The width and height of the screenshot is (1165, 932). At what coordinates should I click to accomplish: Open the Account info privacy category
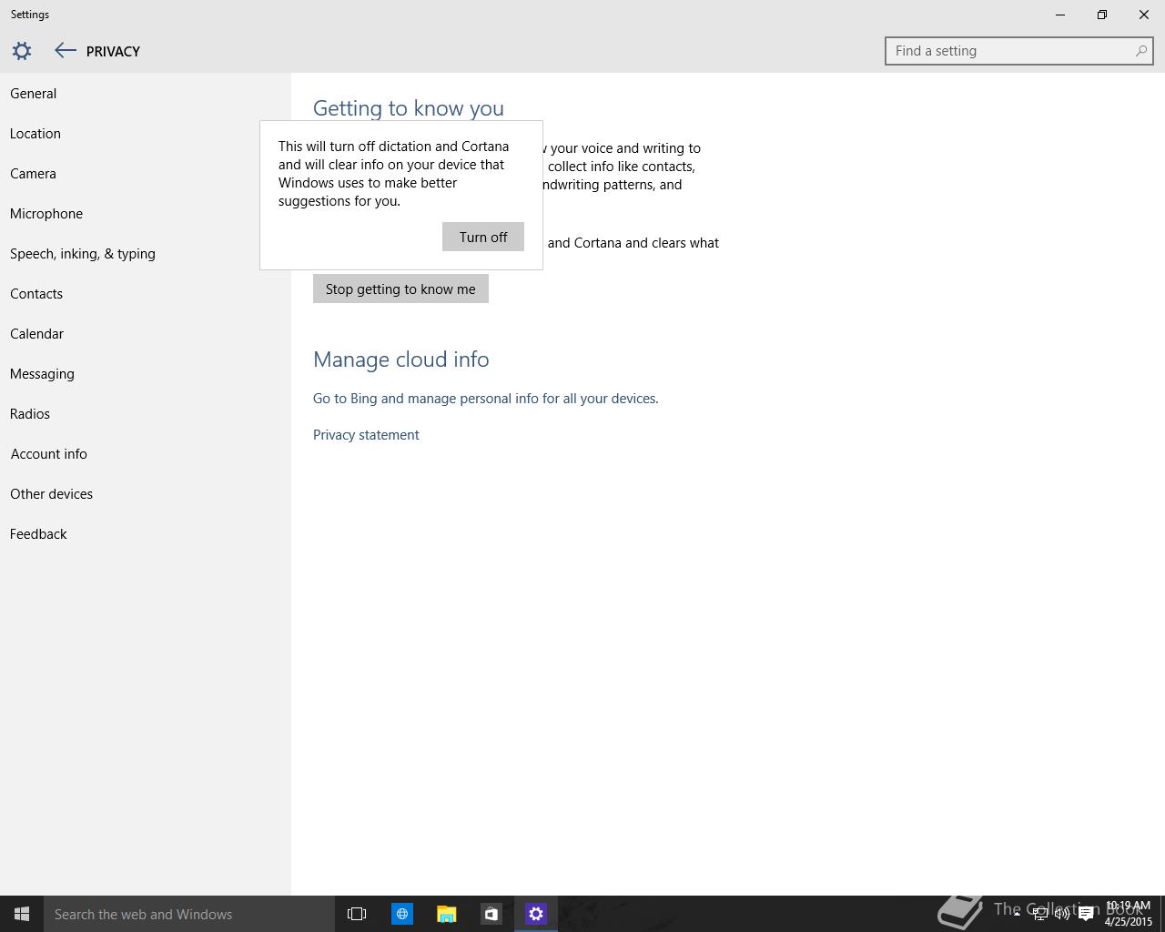pyautogui.click(x=146, y=454)
